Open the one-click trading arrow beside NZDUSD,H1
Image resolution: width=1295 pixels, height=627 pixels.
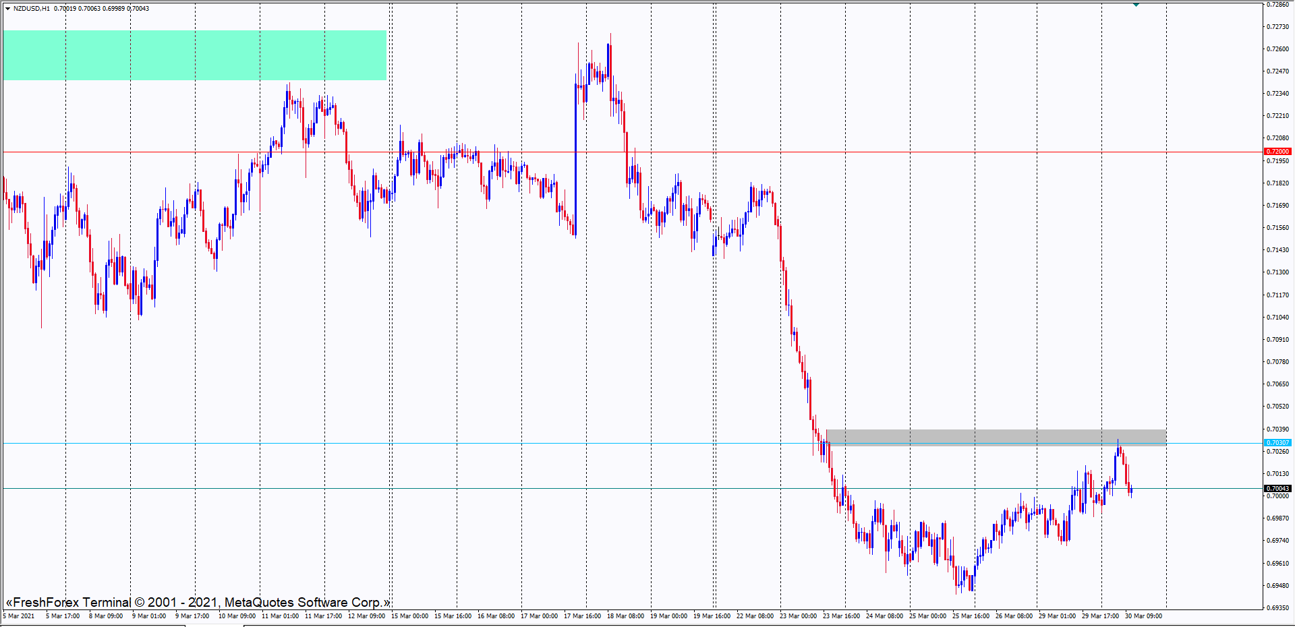tap(7, 9)
